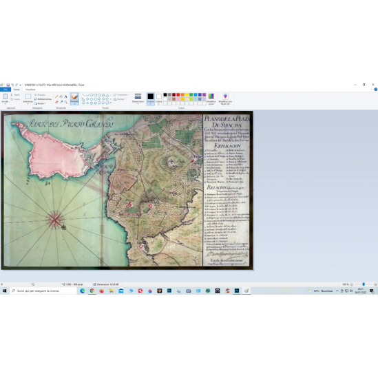
Task: Show hidden system tray icons chevron
Action: (x=337, y=291)
